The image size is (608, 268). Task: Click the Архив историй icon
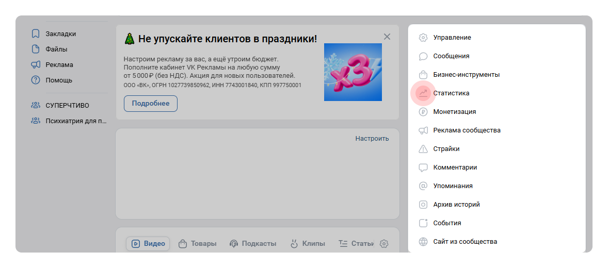point(423,205)
